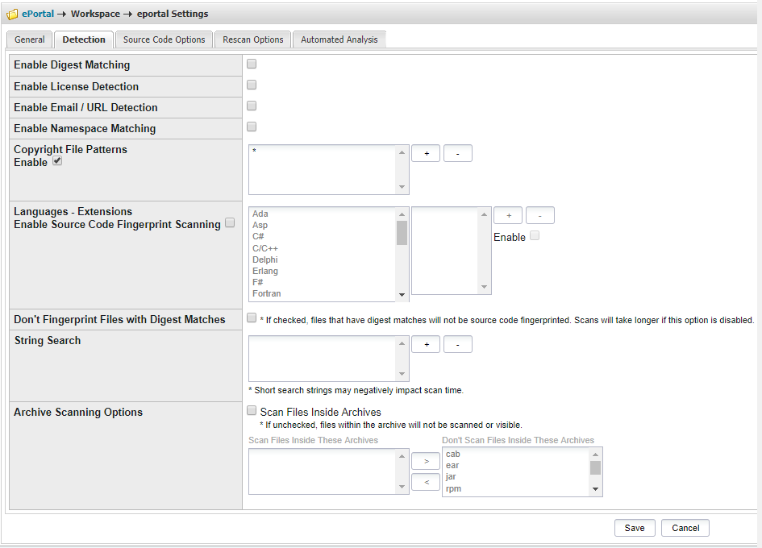Screen dimensions: 762x548
Task: Click the + button next to Copyright File Patterns
Action: click(x=426, y=152)
